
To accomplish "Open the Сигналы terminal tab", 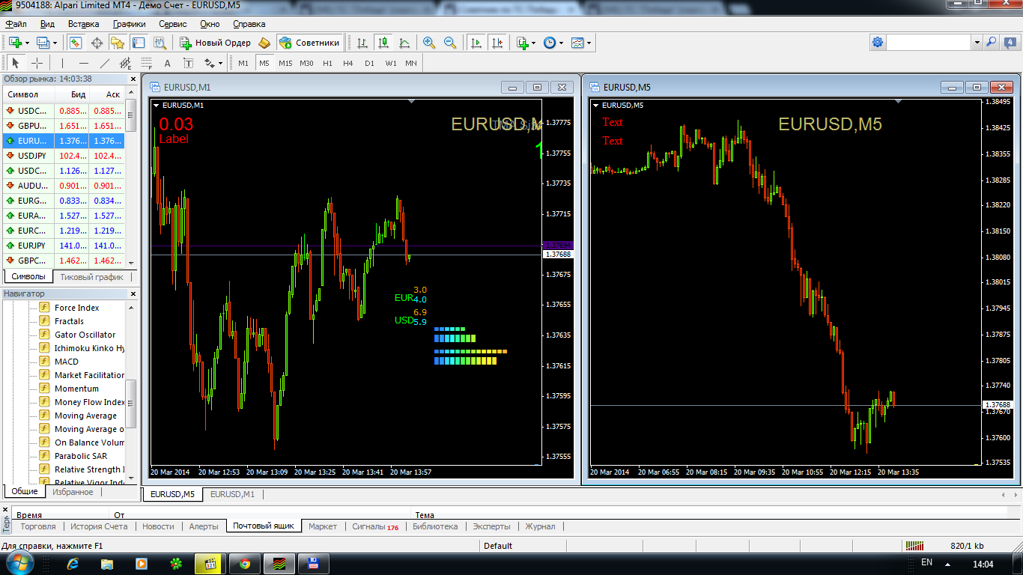I will click(374, 526).
